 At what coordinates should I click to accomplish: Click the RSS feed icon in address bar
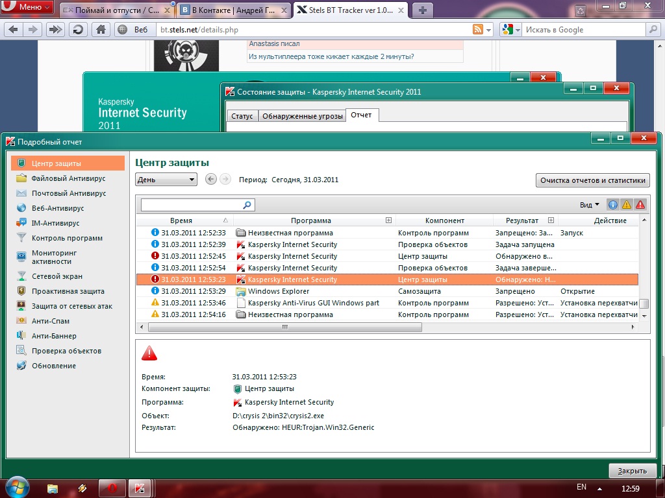coord(478,29)
